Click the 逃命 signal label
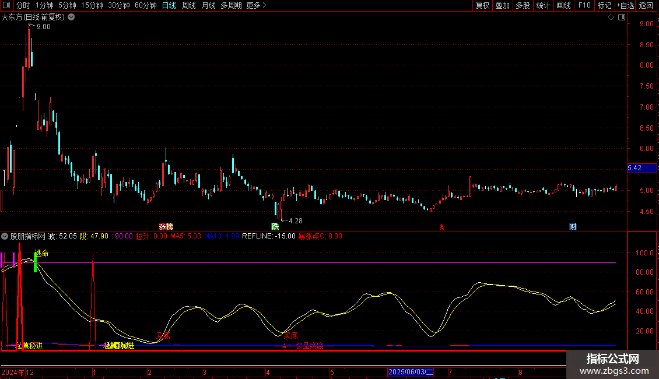The image size is (659, 379). tap(41, 253)
